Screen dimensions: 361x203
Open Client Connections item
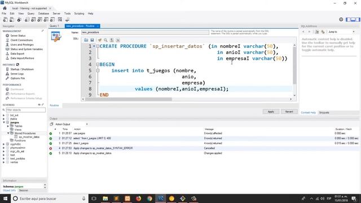pyautogui.click(x=21, y=40)
